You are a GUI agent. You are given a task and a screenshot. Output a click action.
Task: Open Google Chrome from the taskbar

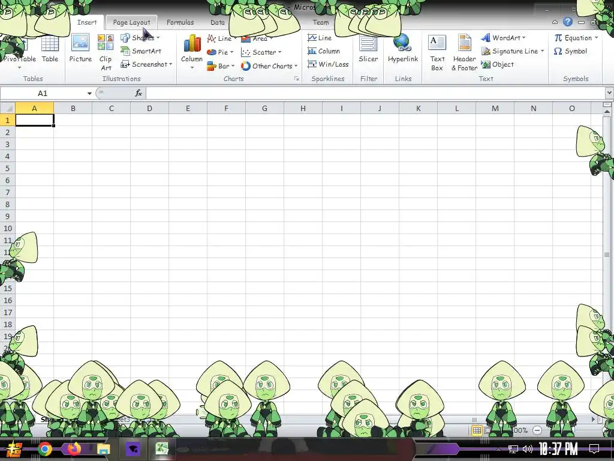point(45,449)
